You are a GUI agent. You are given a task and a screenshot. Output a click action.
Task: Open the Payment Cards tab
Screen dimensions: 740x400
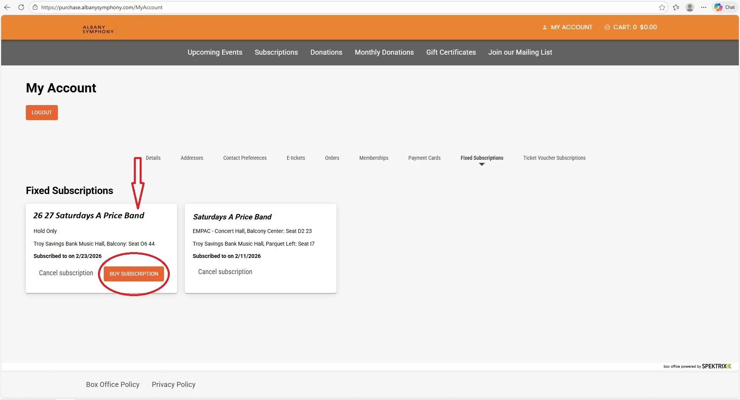click(424, 158)
